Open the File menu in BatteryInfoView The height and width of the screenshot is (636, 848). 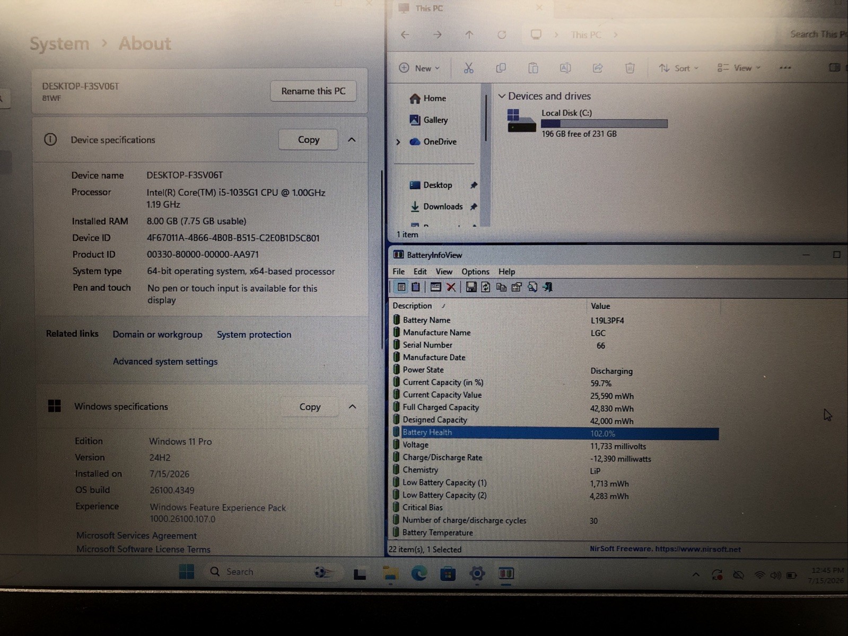[399, 272]
